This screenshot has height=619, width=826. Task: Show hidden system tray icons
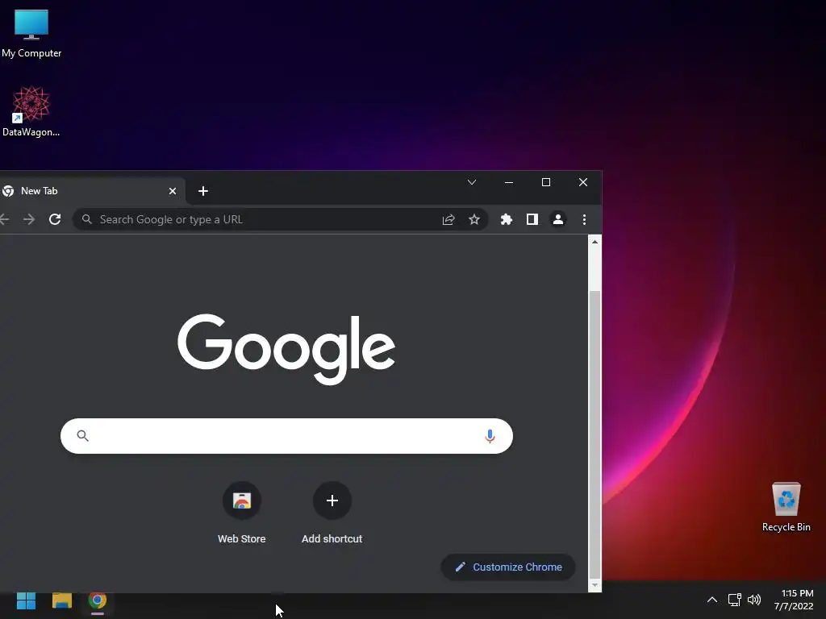(711, 600)
